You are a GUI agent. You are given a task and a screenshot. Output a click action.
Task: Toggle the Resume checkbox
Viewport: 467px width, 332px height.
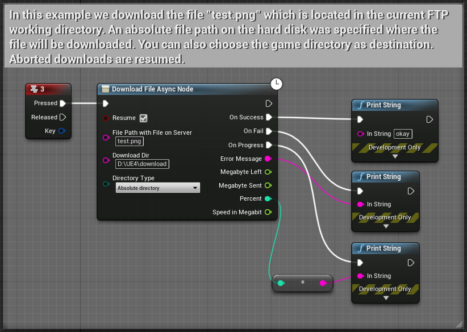pyautogui.click(x=143, y=118)
